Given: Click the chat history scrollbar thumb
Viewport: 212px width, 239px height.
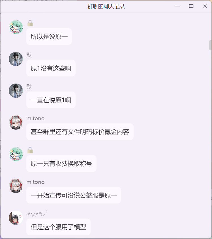Looking at the screenshot, I should [210, 45].
